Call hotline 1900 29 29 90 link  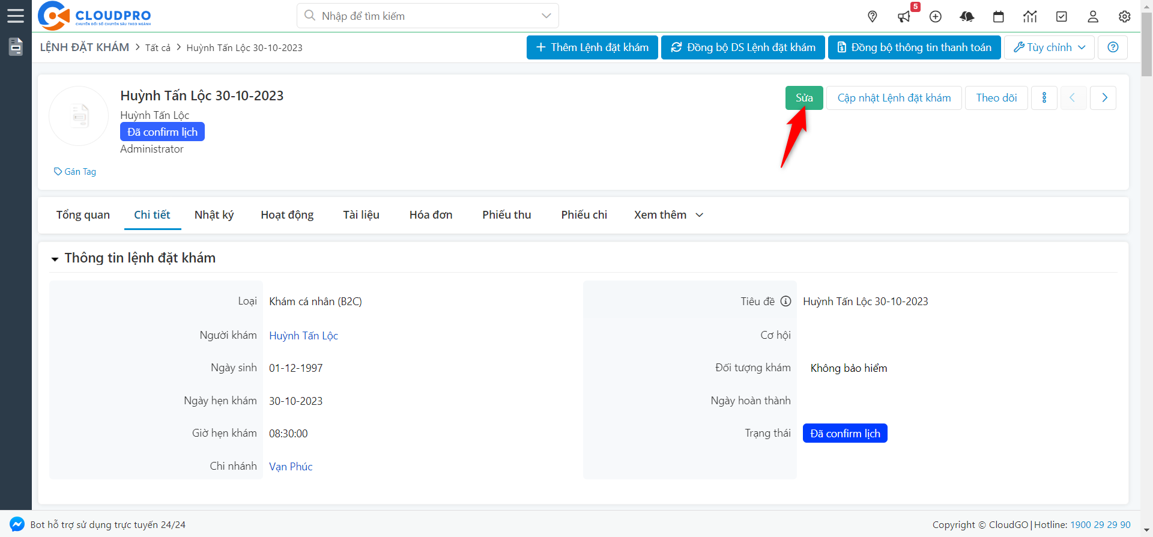[1100, 525]
